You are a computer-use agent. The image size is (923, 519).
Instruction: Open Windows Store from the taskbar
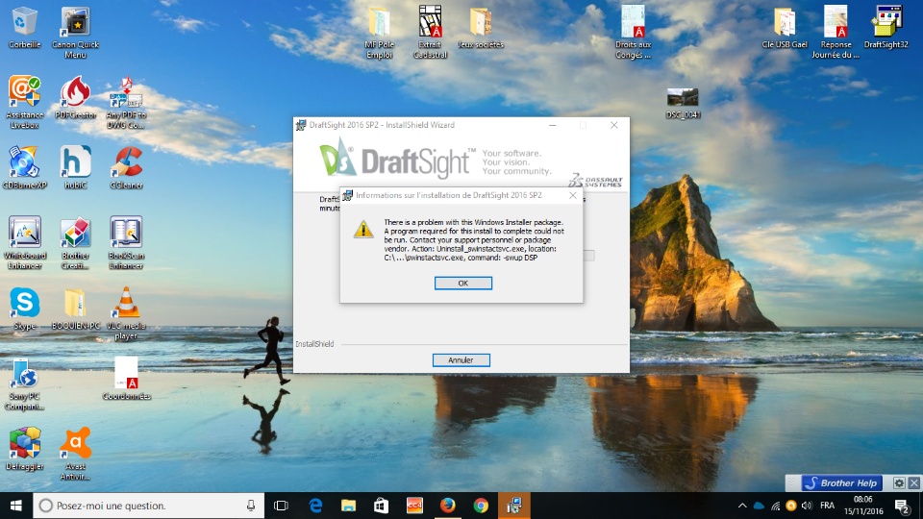tap(382, 506)
